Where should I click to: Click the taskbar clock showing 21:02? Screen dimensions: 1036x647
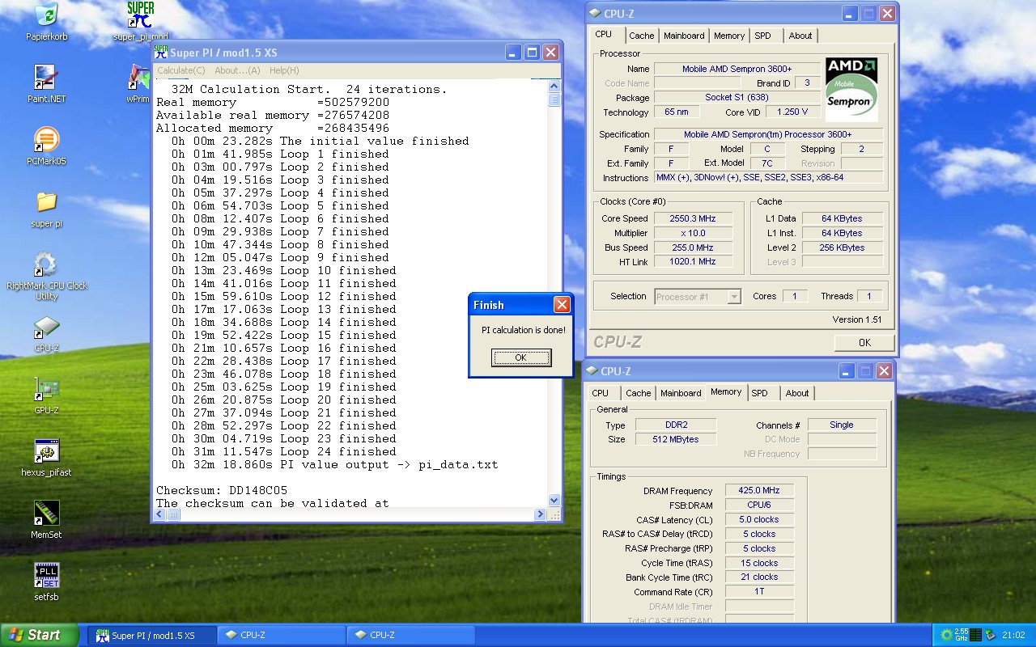point(1013,635)
